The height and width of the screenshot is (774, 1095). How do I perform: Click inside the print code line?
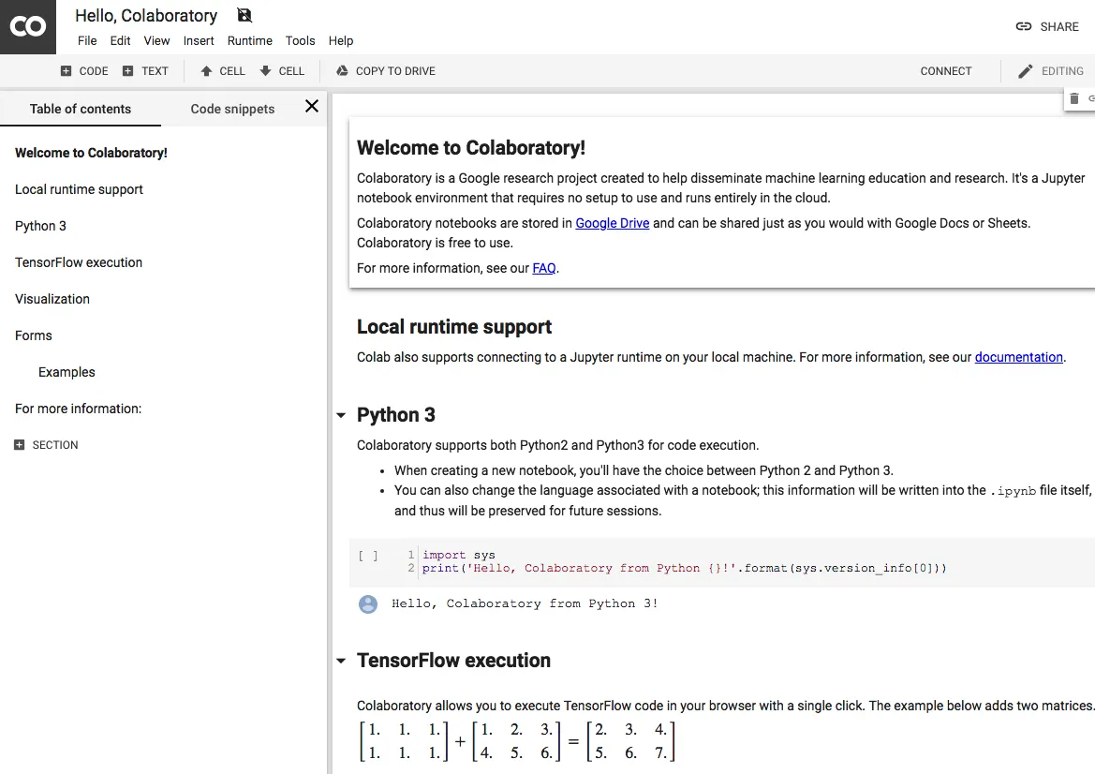[x=685, y=569]
